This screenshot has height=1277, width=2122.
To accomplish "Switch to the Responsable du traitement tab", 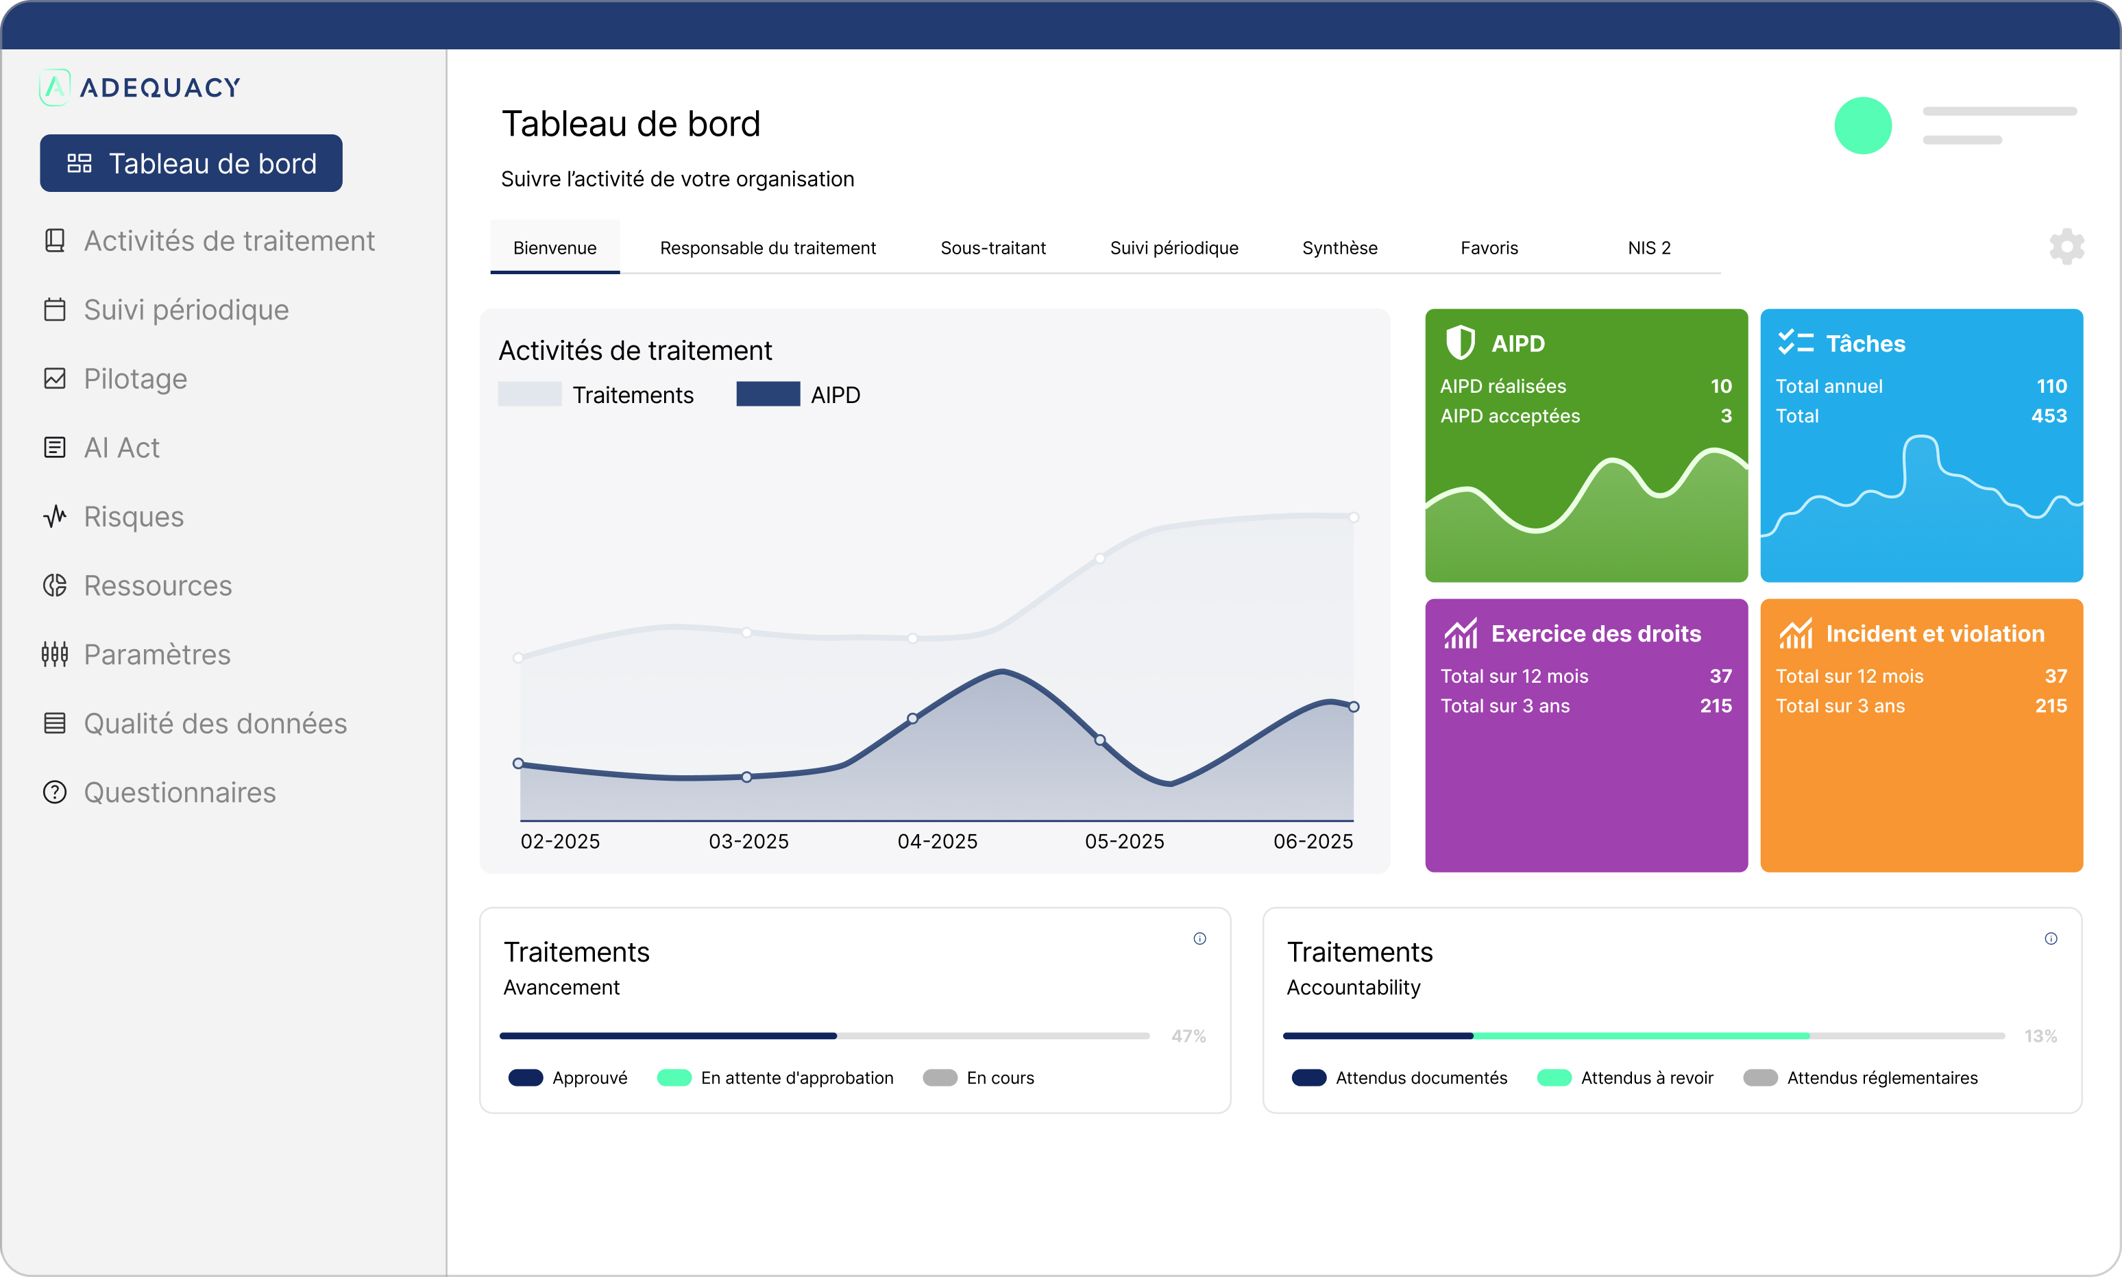I will [x=768, y=248].
